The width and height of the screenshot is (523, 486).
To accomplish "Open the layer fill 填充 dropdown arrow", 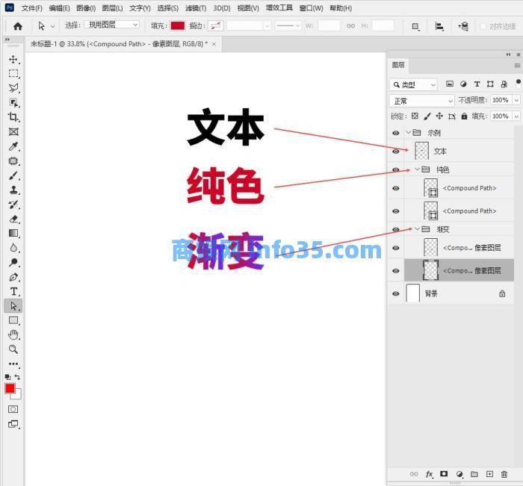I will (517, 116).
